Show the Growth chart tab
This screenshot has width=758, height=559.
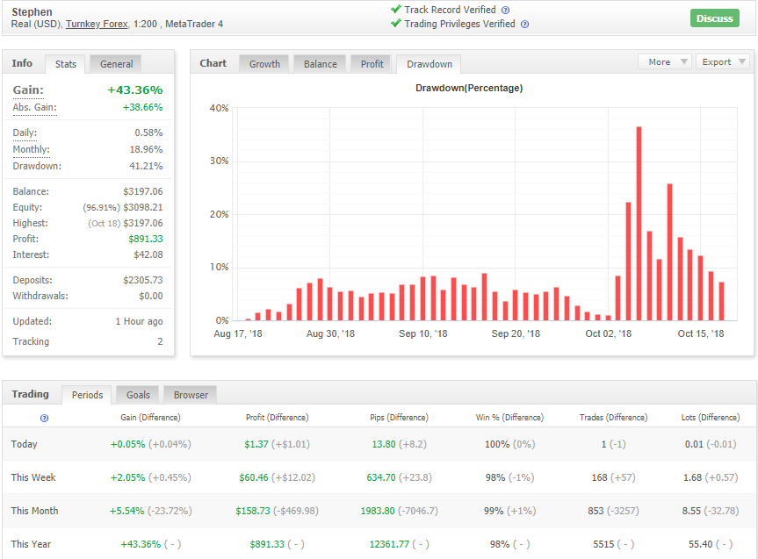point(264,64)
